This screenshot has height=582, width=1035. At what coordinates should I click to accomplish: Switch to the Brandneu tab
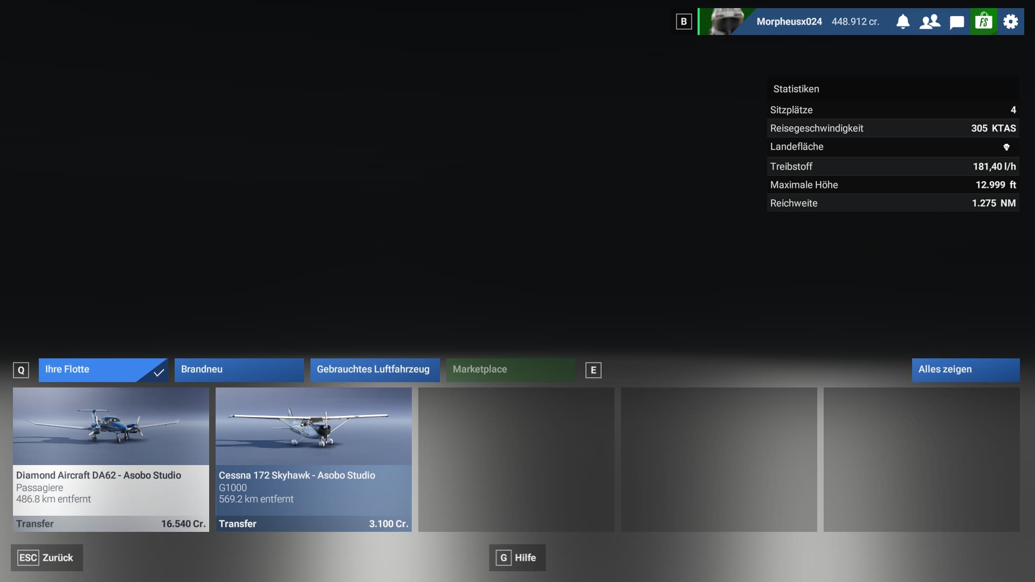pos(239,370)
